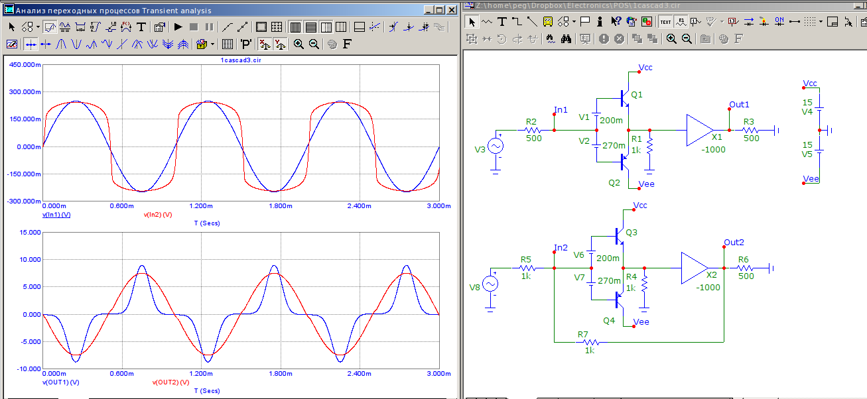
Task: Click the v(In1) (V) waveform label
Action: tap(56, 215)
